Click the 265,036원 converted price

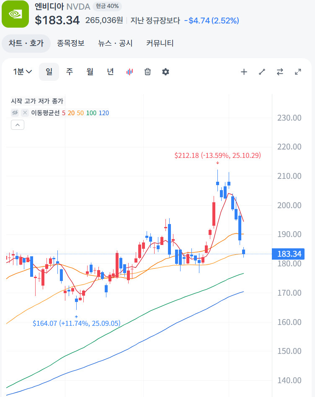[x=104, y=20]
